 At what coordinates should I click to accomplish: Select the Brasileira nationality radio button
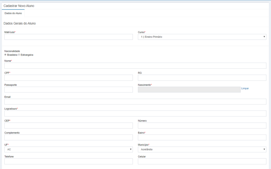5,55
